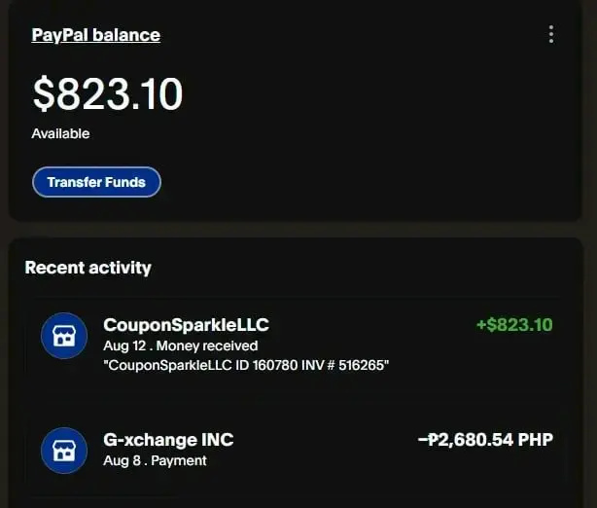The height and width of the screenshot is (508, 597).
Task: Click the gap between balance and activity cards
Action: click(x=295, y=229)
